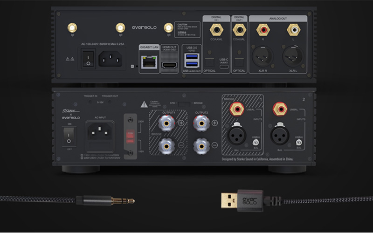Click the TRIGGER IN jack
This screenshot has height=233, width=373.
90,102
